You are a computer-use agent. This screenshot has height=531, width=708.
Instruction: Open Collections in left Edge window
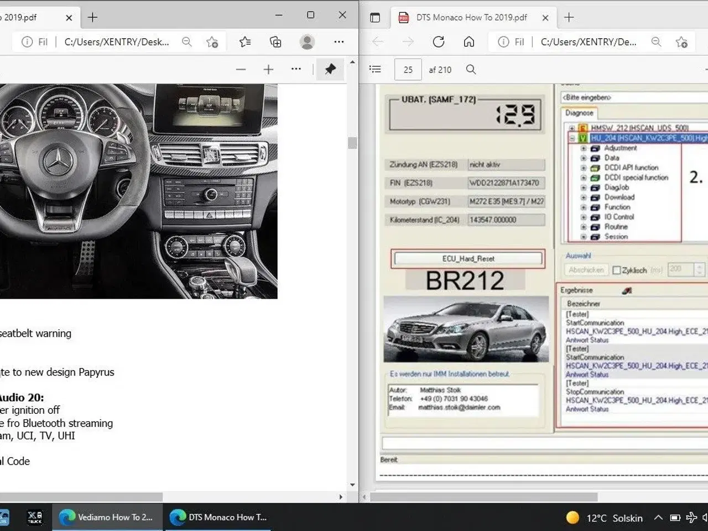275,41
